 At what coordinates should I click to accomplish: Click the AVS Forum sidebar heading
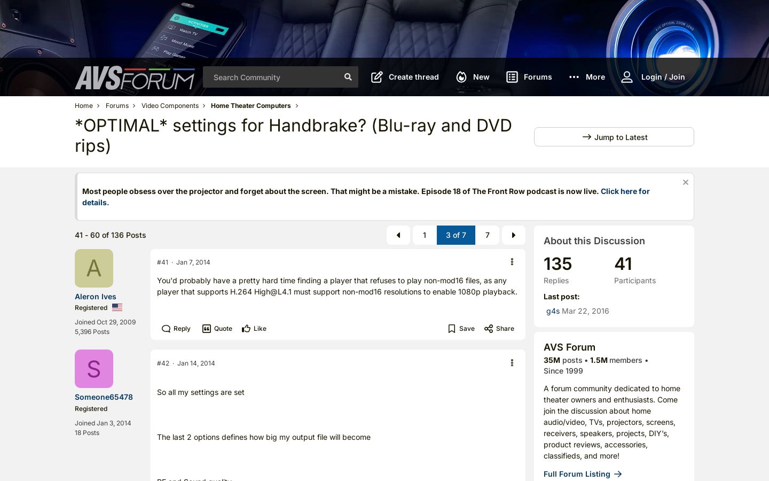point(569,347)
